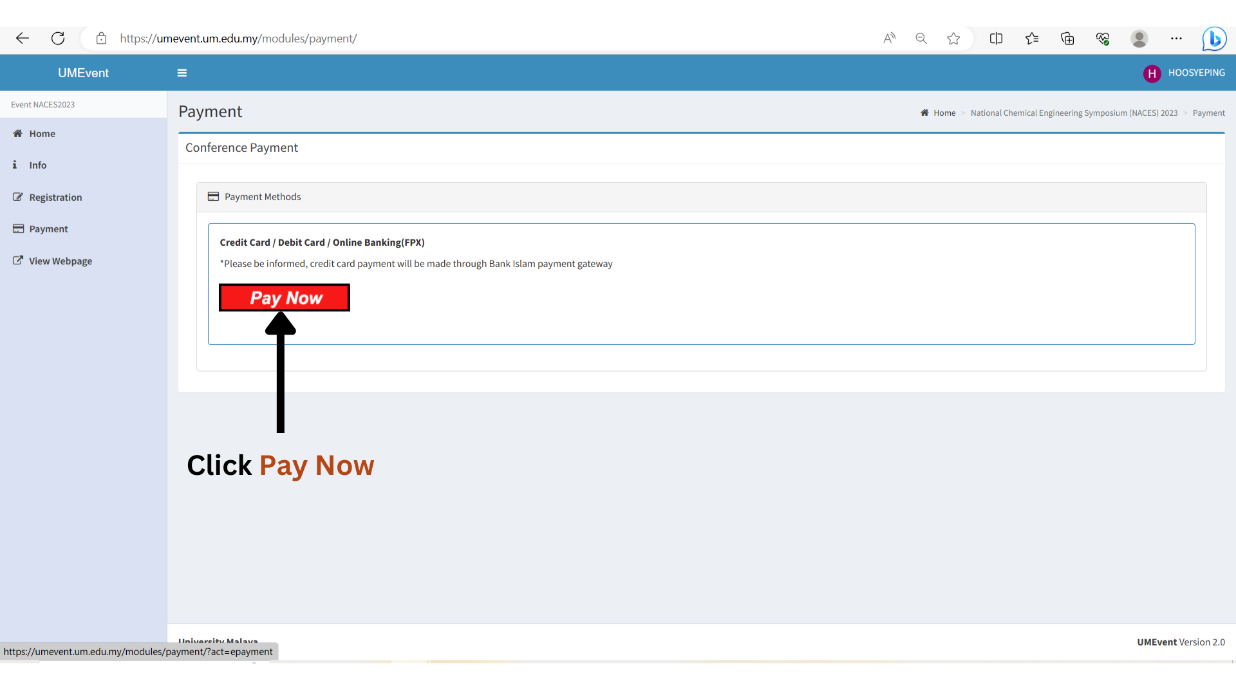This screenshot has height=695, width=1236.
Task: Open the Bing Copilot icon
Action: coord(1214,39)
